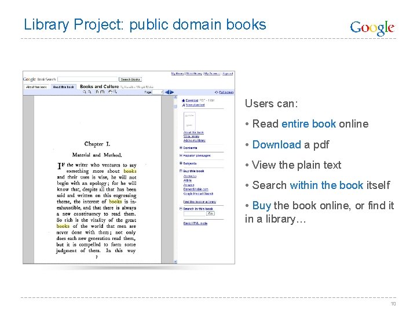Viewport: 417px width, 313px height.
Task: Open the My library link at top
Action: [x=177, y=74]
